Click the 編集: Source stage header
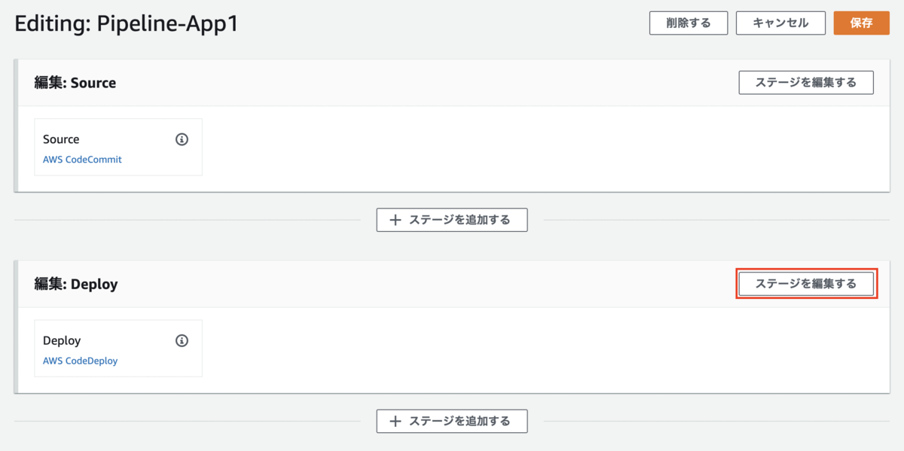 point(75,83)
